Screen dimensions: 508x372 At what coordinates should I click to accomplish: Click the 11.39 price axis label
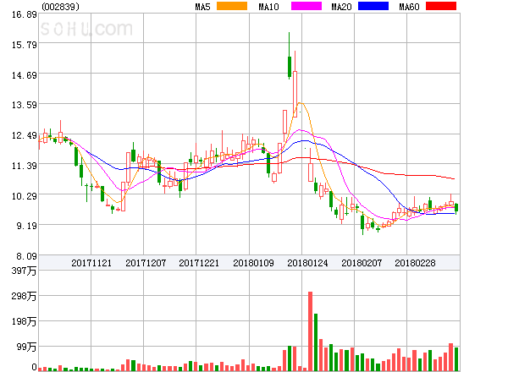click(25, 166)
